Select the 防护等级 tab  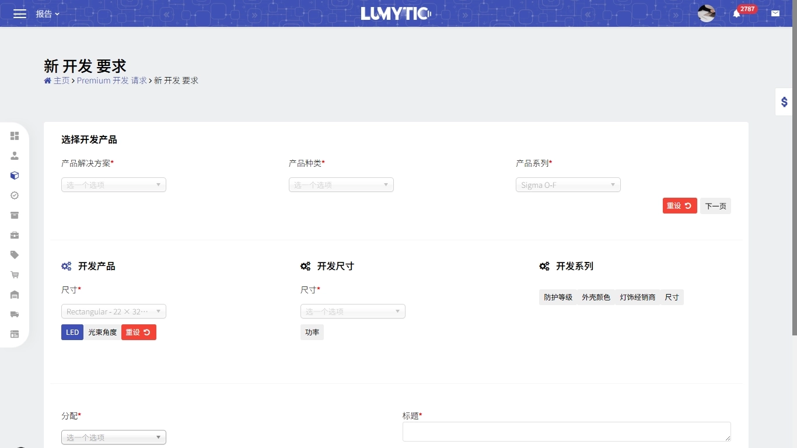click(558, 297)
